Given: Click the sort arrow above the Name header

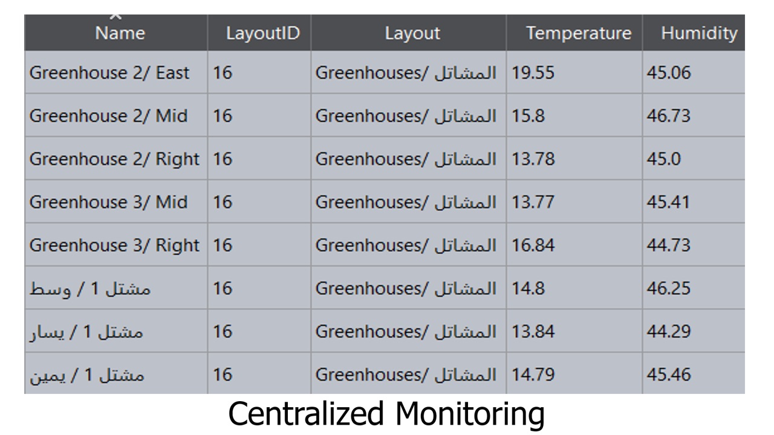Looking at the screenshot, I should pos(116,17).
